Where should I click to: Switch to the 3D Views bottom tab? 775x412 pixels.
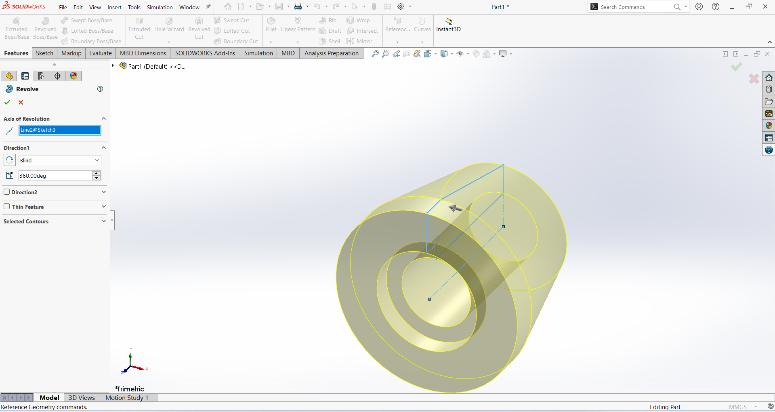[x=82, y=397]
